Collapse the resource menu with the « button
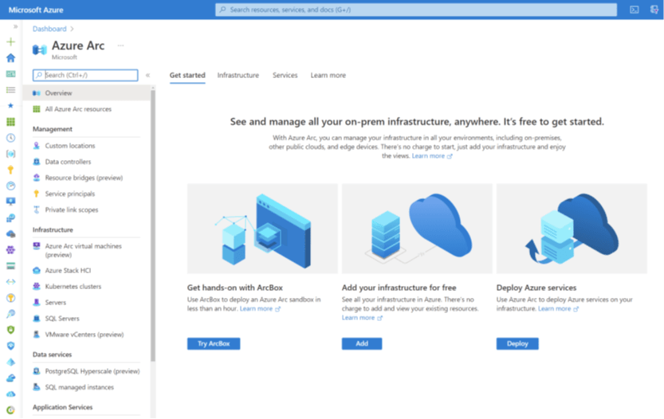Image resolution: width=664 pixels, height=419 pixels. [x=147, y=75]
